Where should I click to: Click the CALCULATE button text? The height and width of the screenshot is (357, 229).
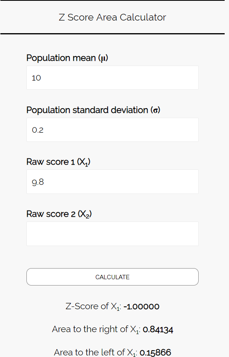tap(112, 277)
